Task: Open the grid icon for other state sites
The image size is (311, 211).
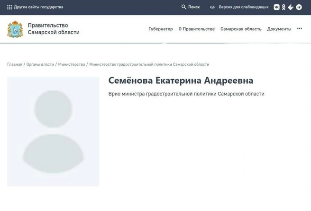Action: [x=9, y=7]
